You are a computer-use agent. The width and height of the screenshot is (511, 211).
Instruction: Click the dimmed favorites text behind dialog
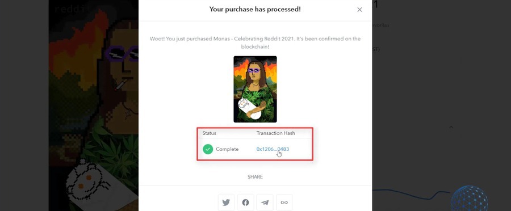380,25
